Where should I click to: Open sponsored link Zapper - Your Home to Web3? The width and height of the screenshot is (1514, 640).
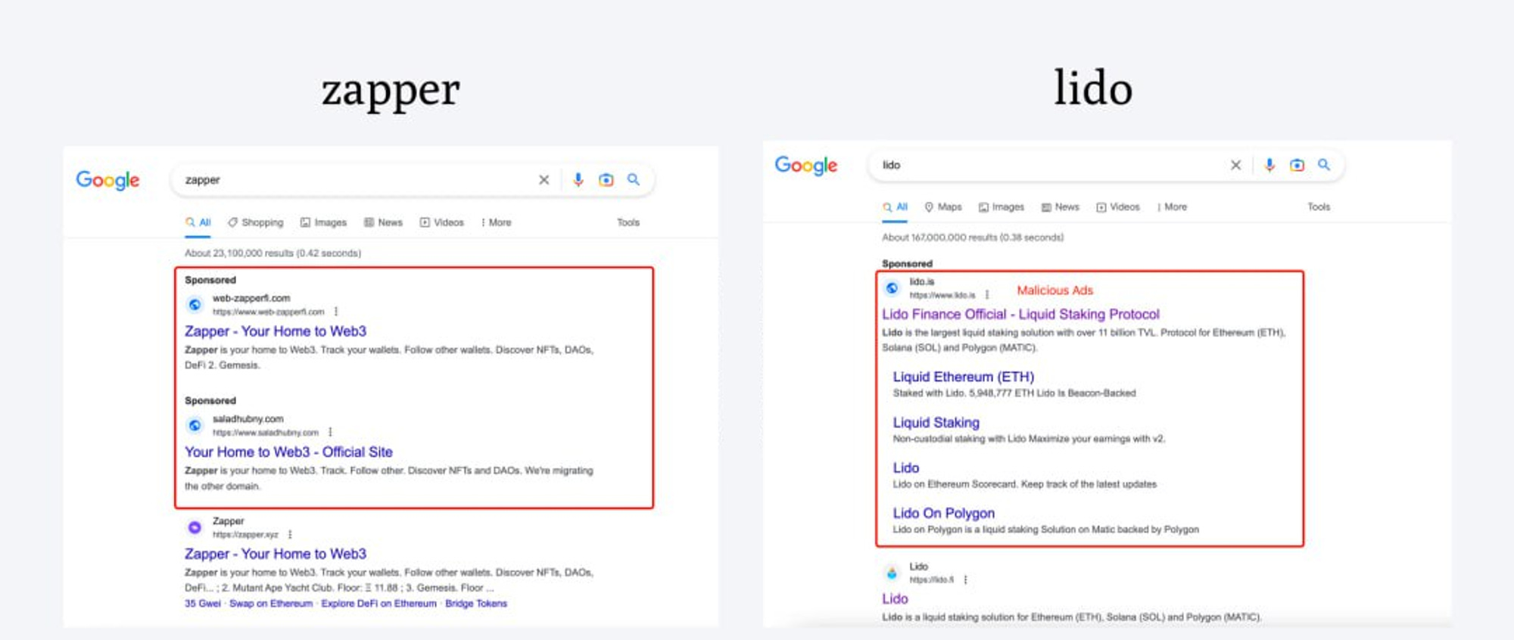pyautogui.click(x=276, y=331)
